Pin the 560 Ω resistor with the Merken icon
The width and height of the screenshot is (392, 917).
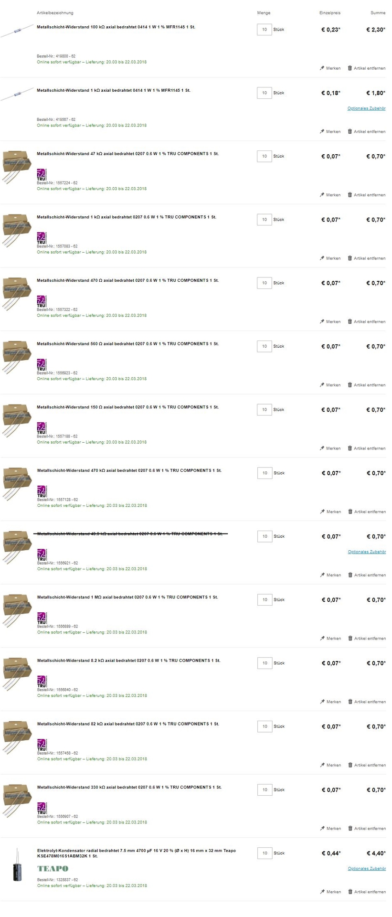click(x=322, y=385)
